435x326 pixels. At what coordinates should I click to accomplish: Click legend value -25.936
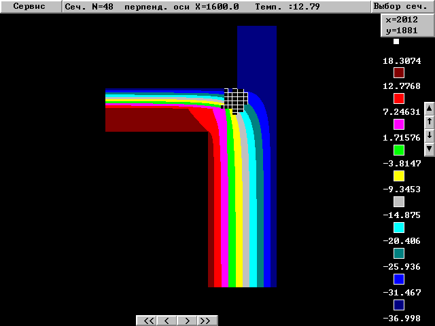click(x=402, y=267)
